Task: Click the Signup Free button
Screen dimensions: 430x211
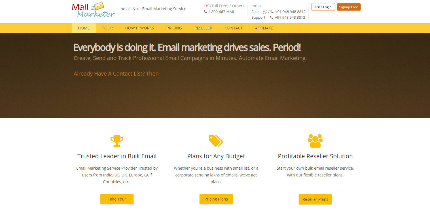Action: click(349, 7)
